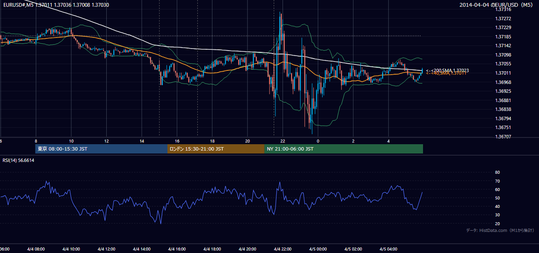Click the orange 40 SMA line label
Viewport: 539px width, 253px height.
coord(446,73)
